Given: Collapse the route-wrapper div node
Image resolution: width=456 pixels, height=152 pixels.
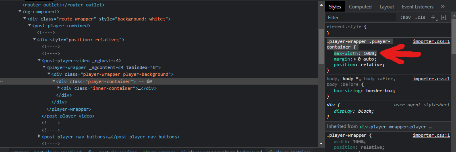Looking at the screenshot, I should (25, 19).
